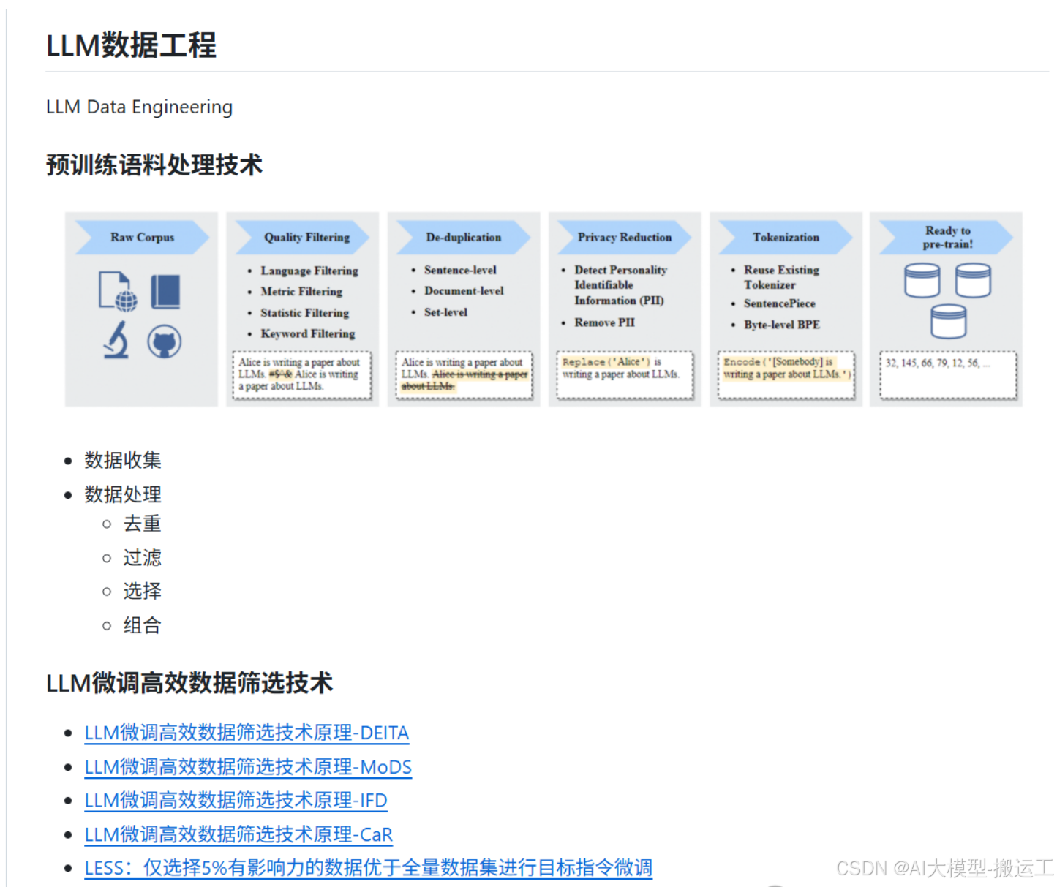Click the 'Statistic Filtering' bullet text
This screenshot has height=887, width=1057.
(305, 312)
